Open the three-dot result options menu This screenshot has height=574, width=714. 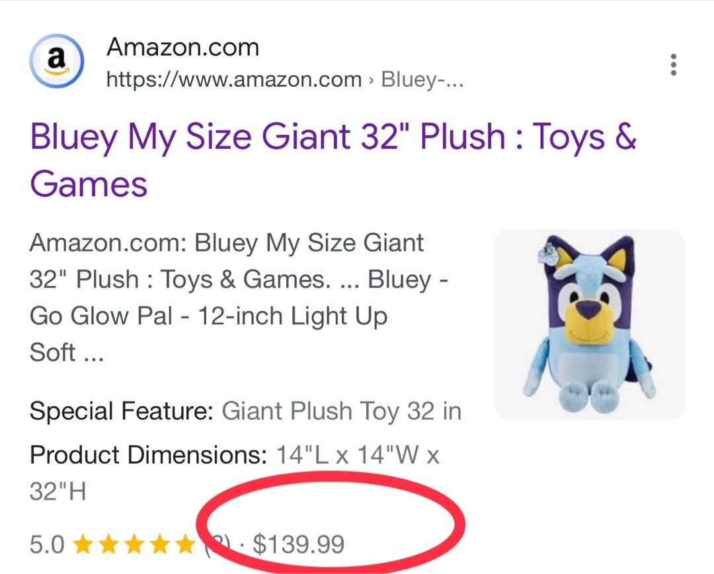(674, 65)
